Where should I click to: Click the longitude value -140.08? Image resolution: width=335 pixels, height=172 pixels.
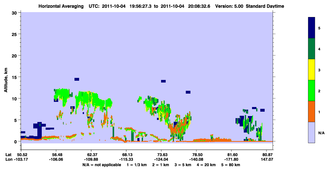coord(196,160)
